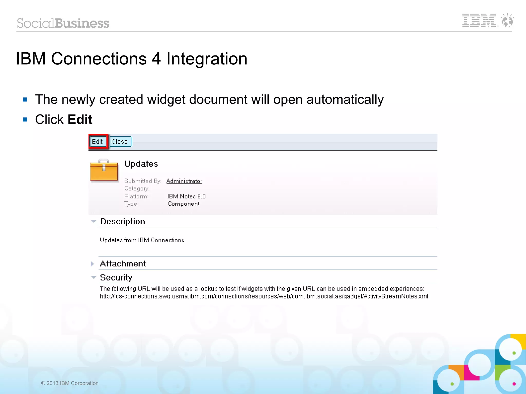Viewport: 526px width, 394px height.
Task: Collapse the Security section triangle
Action: tap(93, 277)
